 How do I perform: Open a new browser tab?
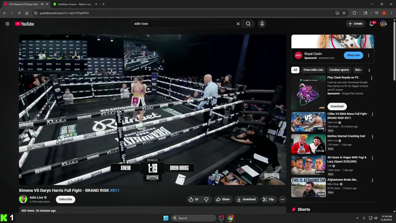click(x=103, y=4)
